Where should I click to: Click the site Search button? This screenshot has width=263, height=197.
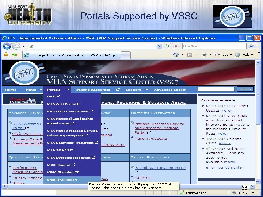tap(245, 89)
